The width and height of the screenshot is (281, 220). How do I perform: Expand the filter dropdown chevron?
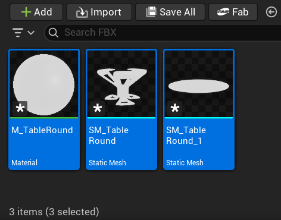[x=31, y=33]
